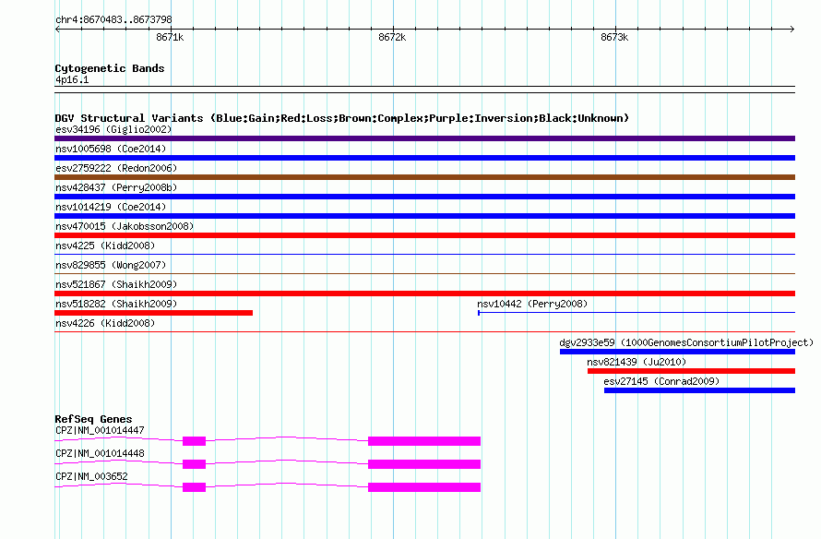Select the blue dgv2933e59 gain bar

point(677,352)
